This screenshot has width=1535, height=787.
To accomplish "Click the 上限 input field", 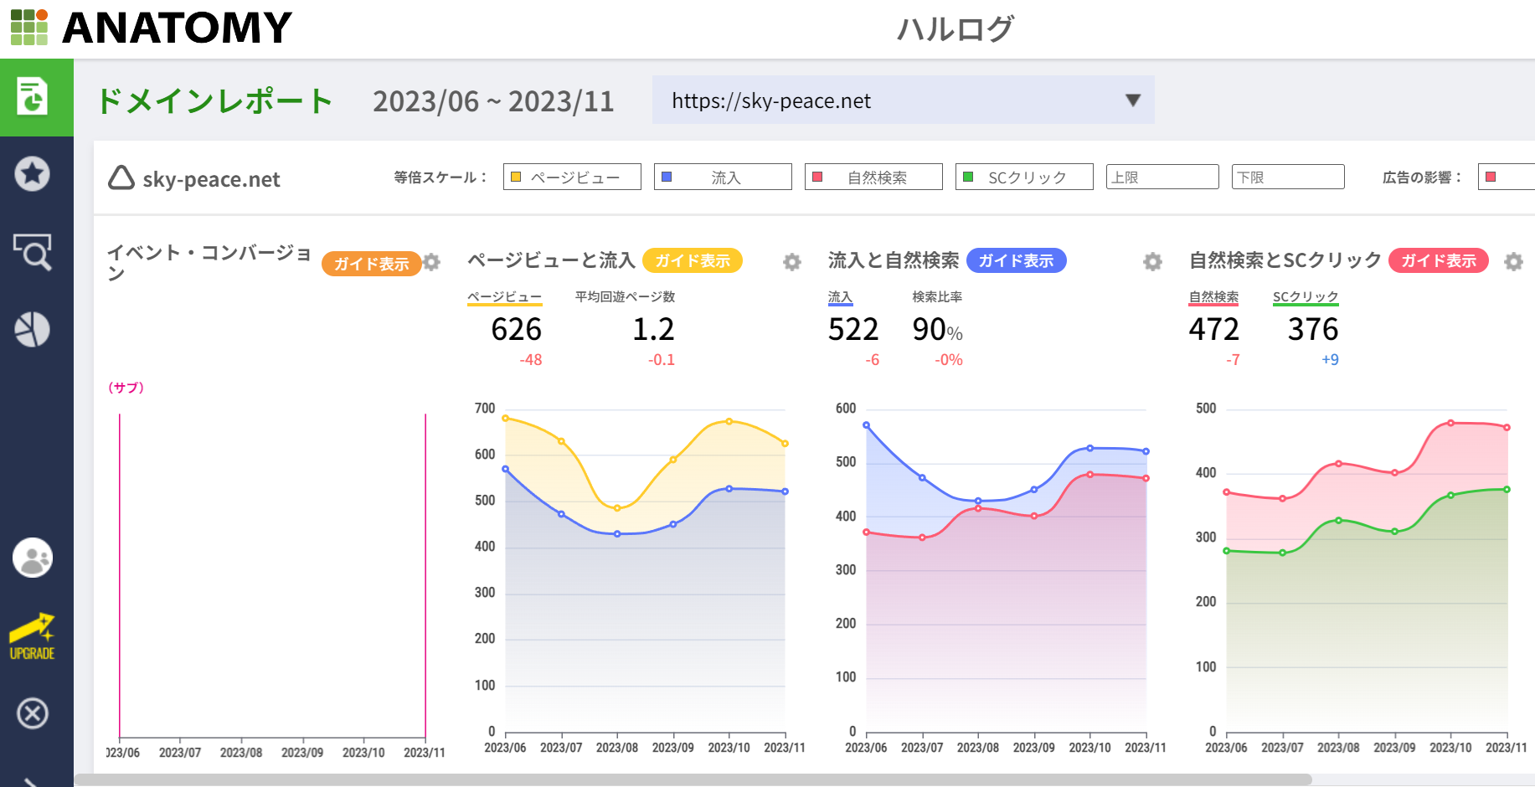I will coord(1162,177).
